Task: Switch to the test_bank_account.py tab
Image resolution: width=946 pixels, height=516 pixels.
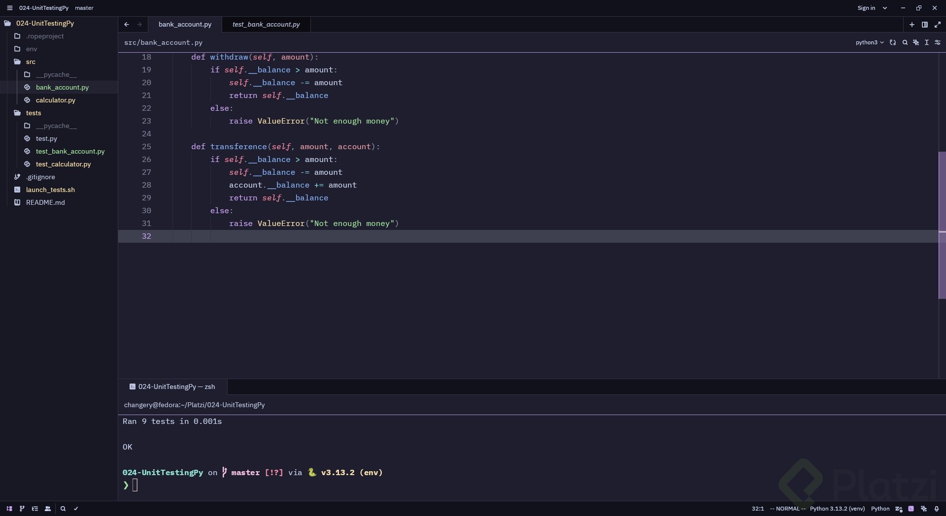Action: click(x=266, y=24)
